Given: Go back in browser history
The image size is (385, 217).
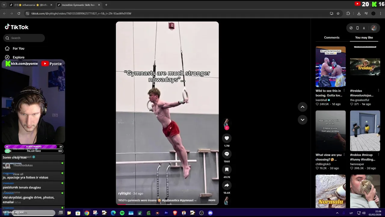Looking at the screenshot, I should (x=4, y=13).
